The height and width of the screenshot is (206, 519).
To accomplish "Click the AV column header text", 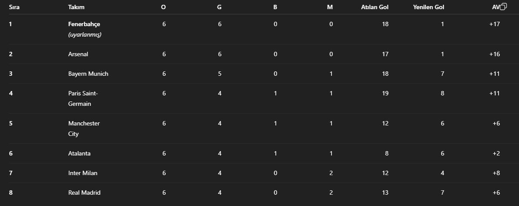I will 496,7.
